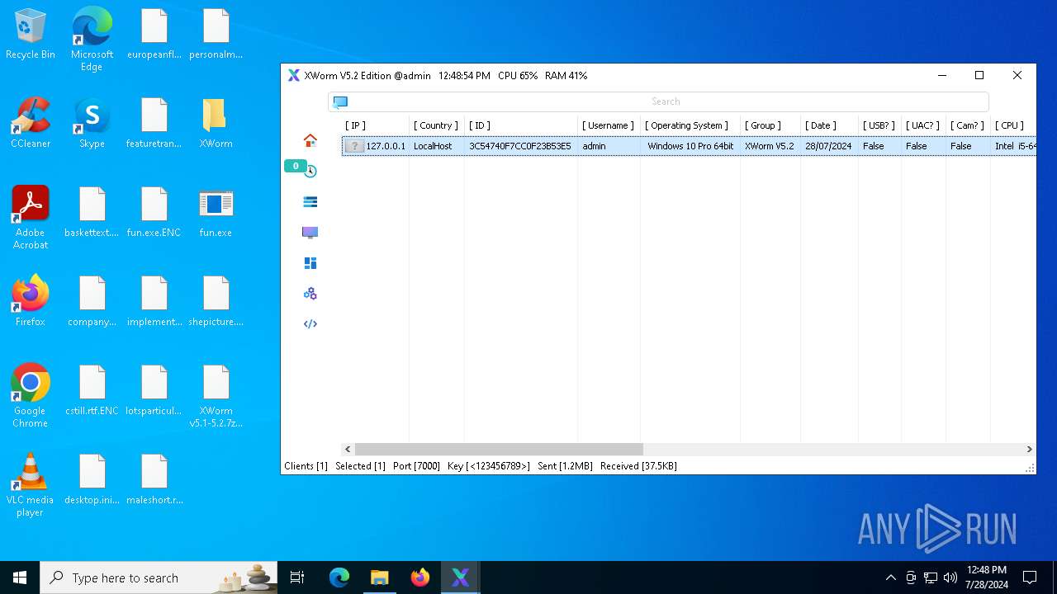Select the fun.exe desktop file
1057x594 pixels.
(216, 213)
